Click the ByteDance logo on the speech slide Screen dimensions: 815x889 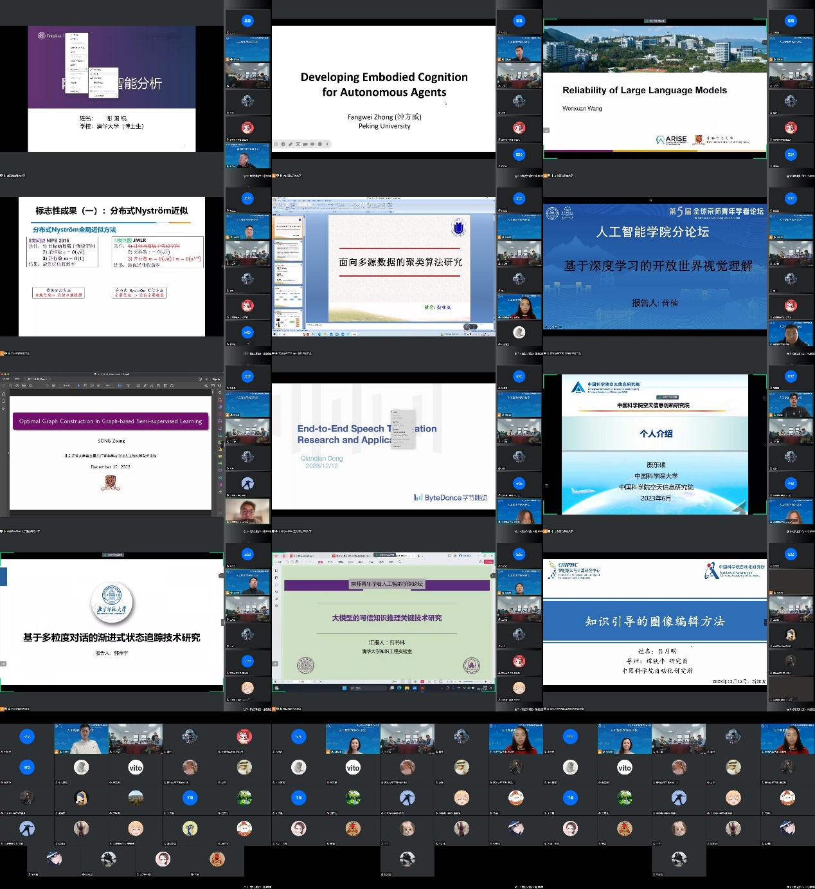[x=450, y=497]
